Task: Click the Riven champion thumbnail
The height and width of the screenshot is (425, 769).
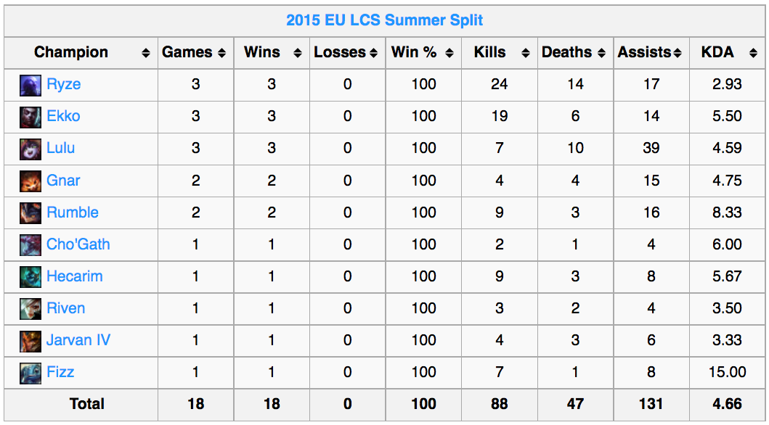Action: (30, 310)
